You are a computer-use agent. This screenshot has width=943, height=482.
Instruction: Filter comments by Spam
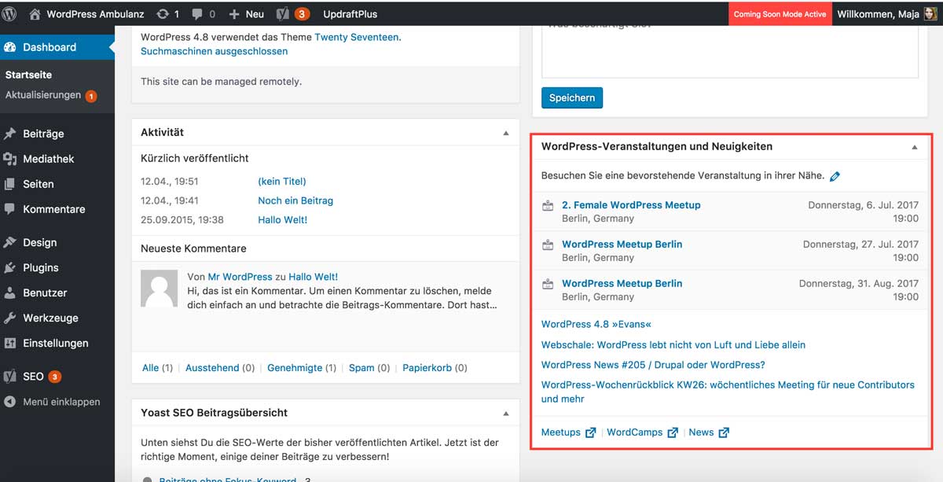click(361, 367)
